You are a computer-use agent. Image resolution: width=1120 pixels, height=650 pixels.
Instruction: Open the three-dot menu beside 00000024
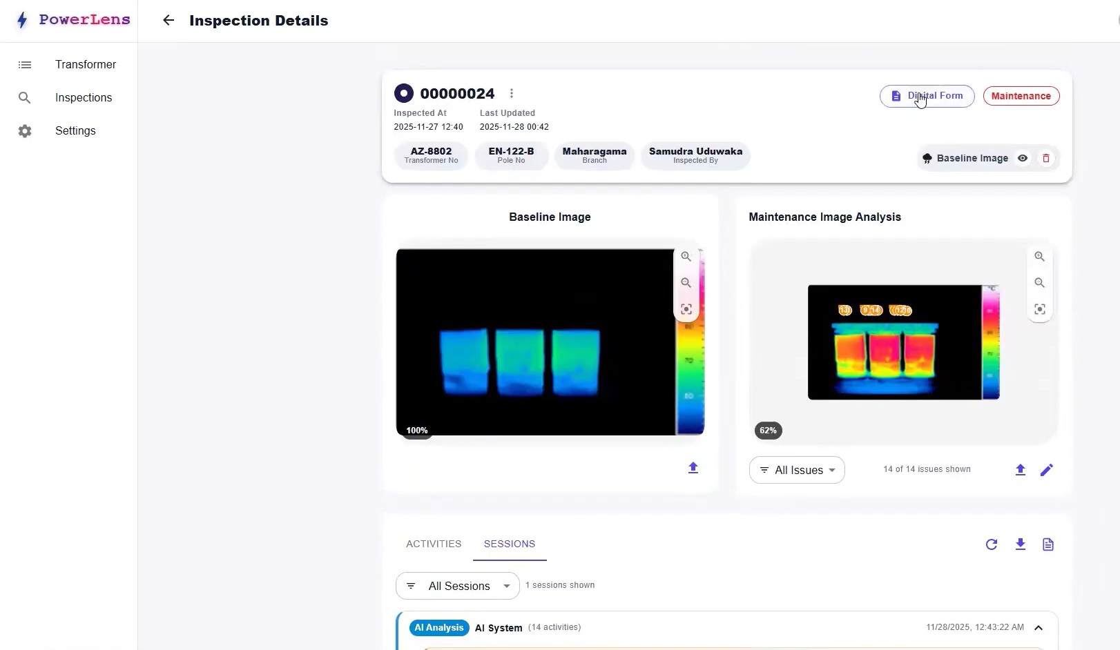tap(512, 93)
